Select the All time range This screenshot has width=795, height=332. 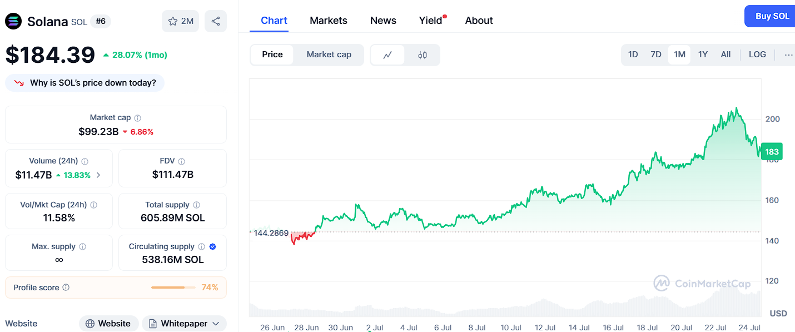click(x=726, y=54)
